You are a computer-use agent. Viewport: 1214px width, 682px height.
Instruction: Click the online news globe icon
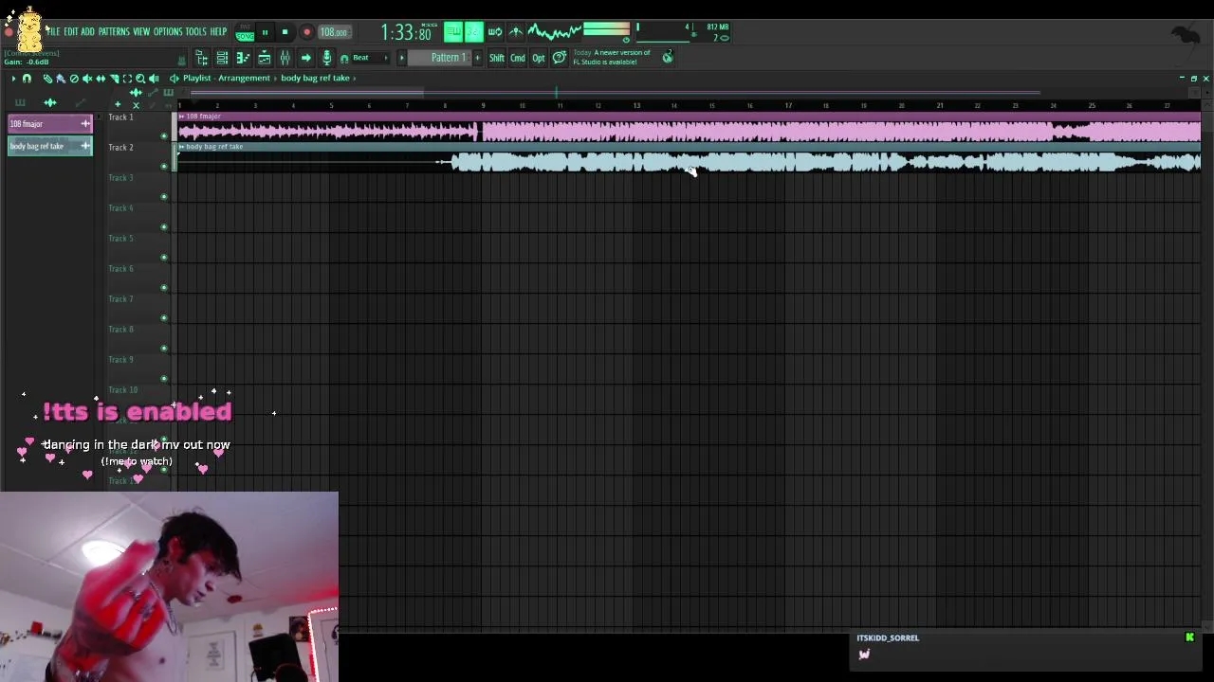click(x=668, y=58)
